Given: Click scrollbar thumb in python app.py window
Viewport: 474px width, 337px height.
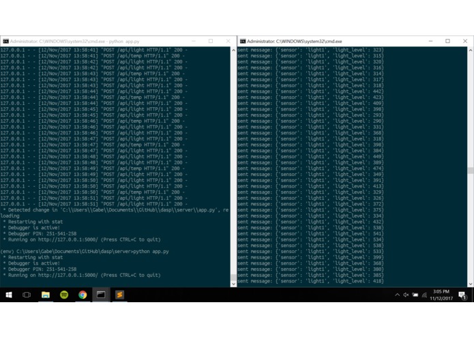Looking at the screenshot, I should 233,278.
